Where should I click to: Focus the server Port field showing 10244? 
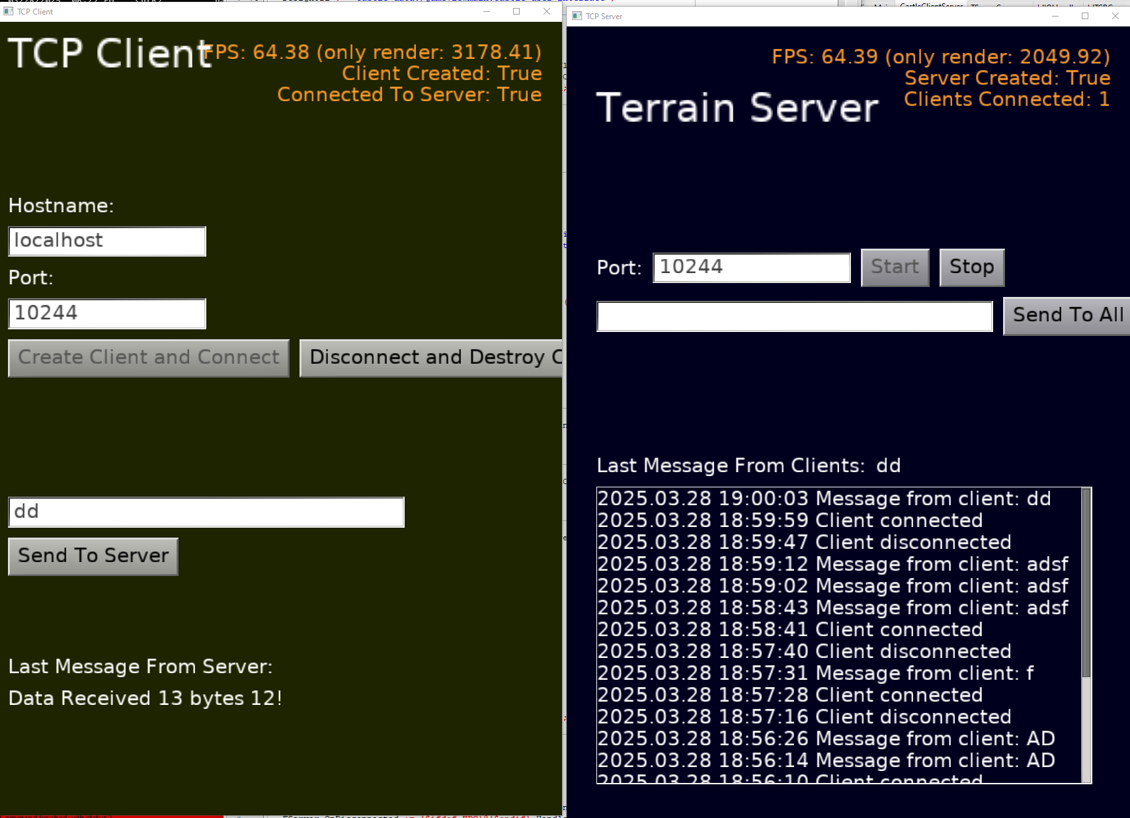pos(752,268)
